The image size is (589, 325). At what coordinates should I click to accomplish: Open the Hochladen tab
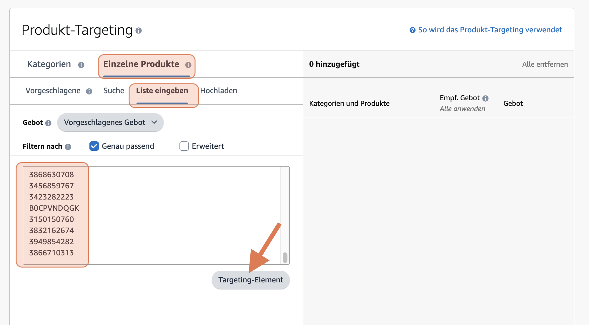[x=219, y=91]
